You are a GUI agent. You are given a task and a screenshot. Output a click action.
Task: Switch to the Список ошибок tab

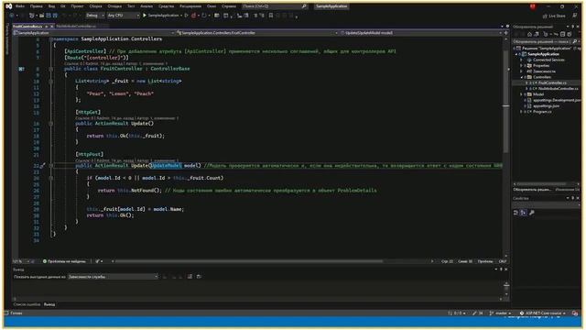[27, 304]
